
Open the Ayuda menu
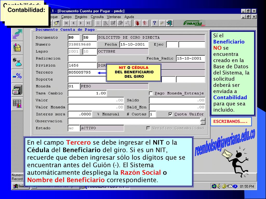point(129,17)
